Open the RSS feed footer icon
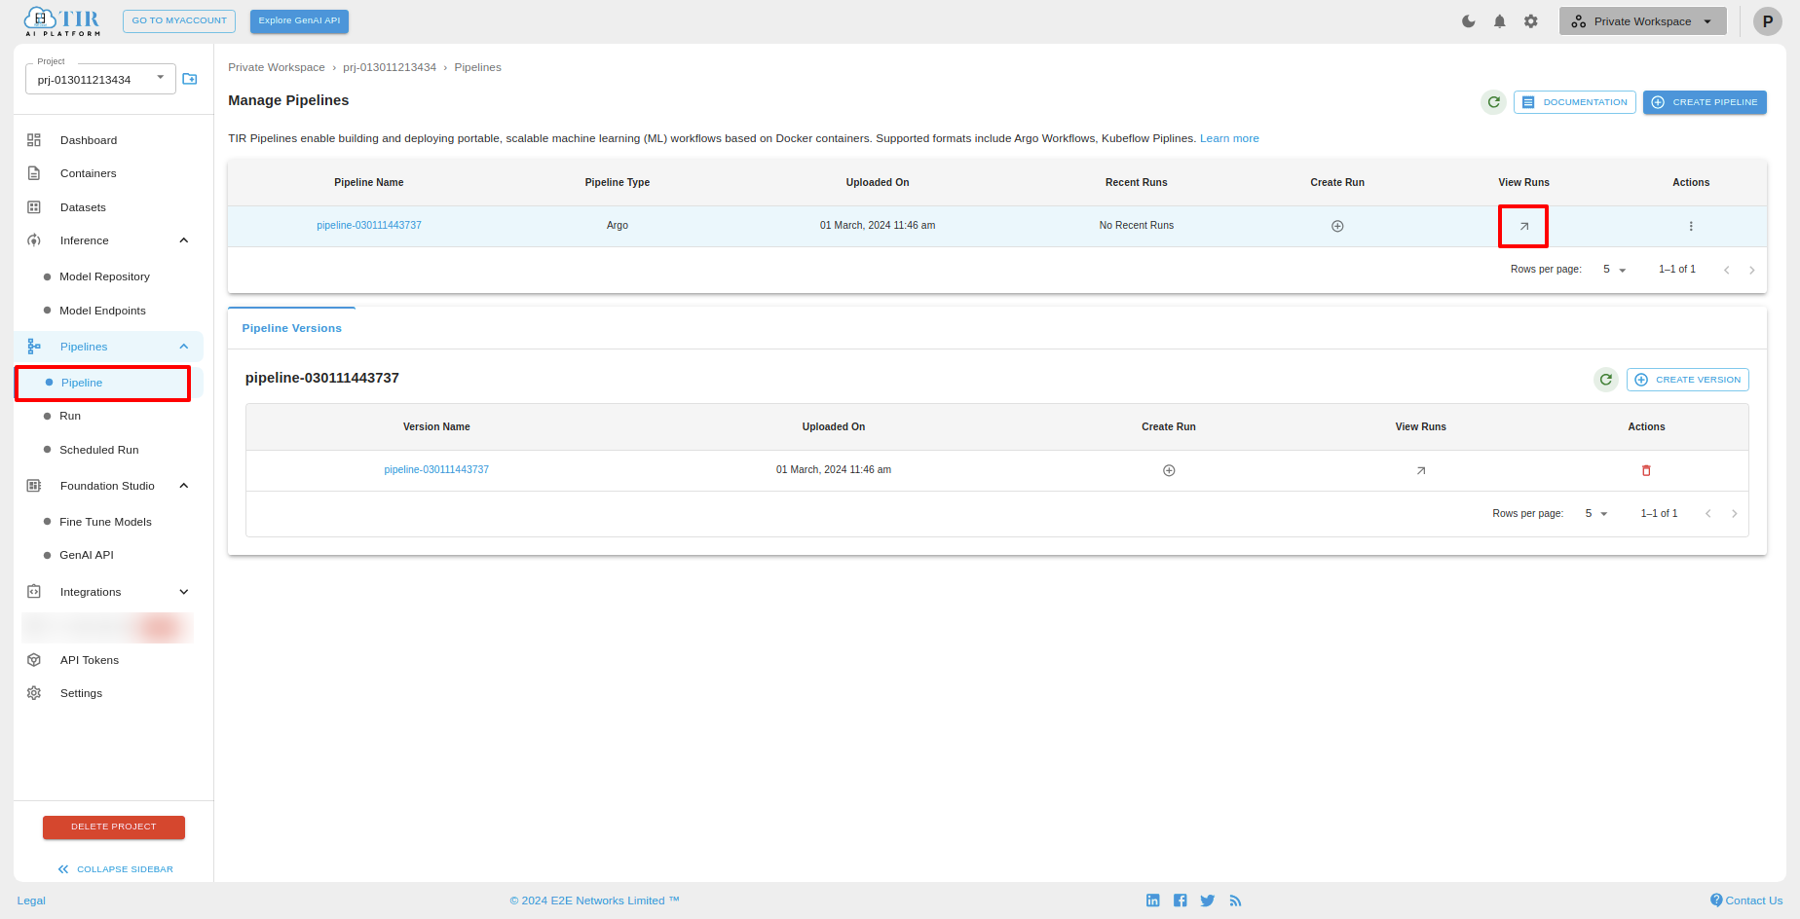The height and width of the screenshot is (919, 1800). (x=1235, y=901)
